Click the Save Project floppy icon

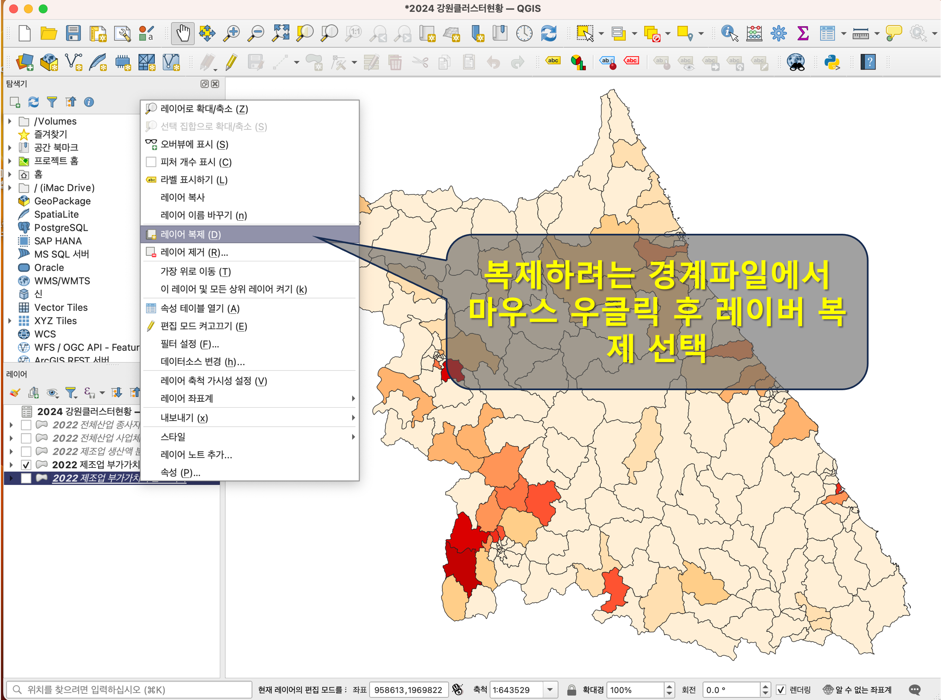point(73,33)
